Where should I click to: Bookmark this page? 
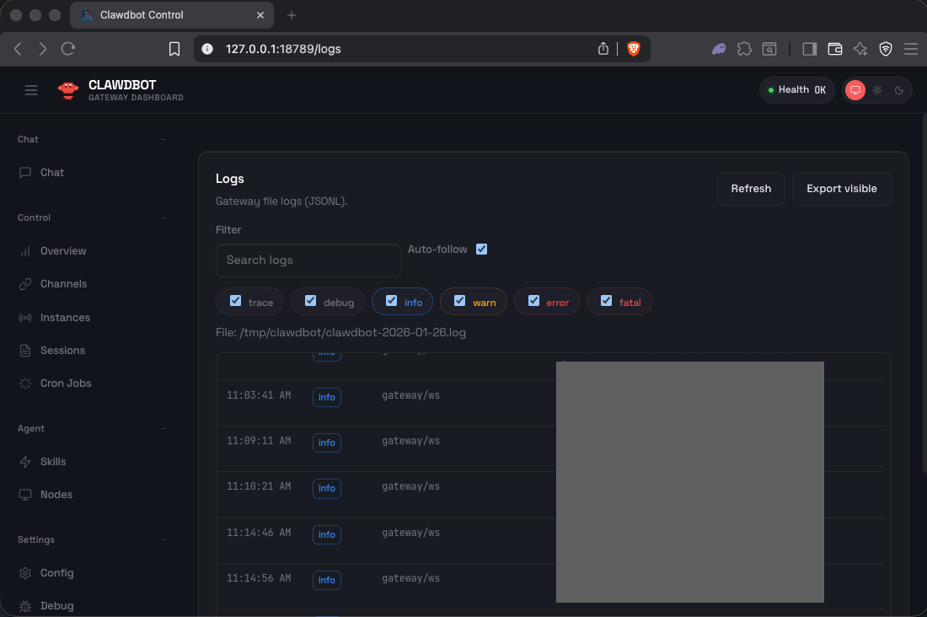[174, 49]
